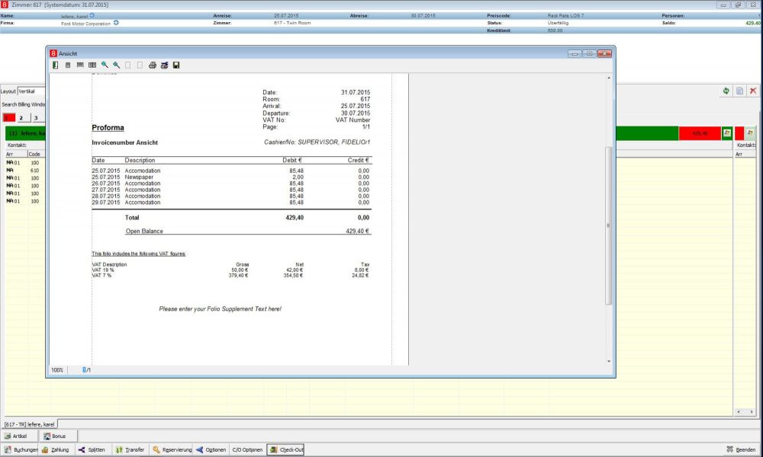
Task: Save the invoice preview using the disk icon
Action: tap(176, 65)
